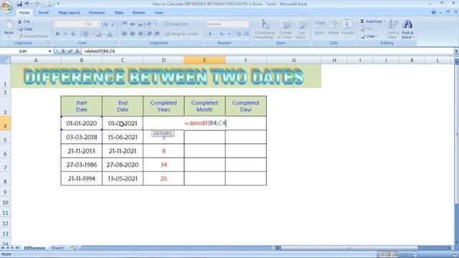Open the Insert Function fx dialog
The image size is (459, 258).
(x=77, y=51)
